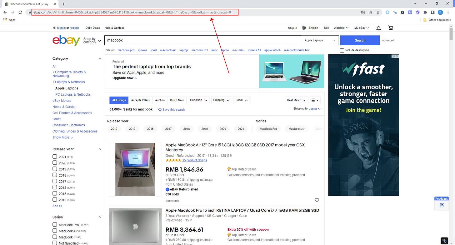The image size is (455, 245).
Task: Toggle the browser side panel icon
Action: pos(433,12)
